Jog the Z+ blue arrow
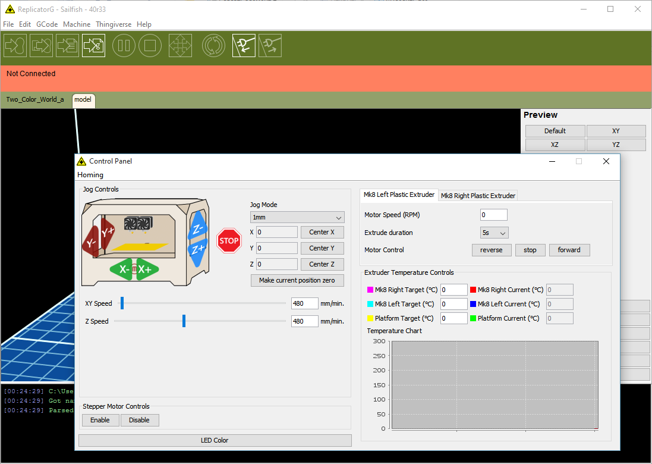 pyautogui.click(x=197, y=251)
